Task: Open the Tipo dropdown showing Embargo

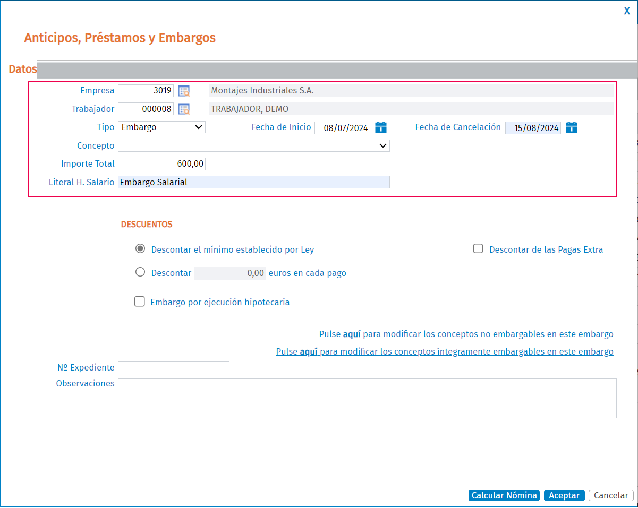Action: tap(161, 127)
